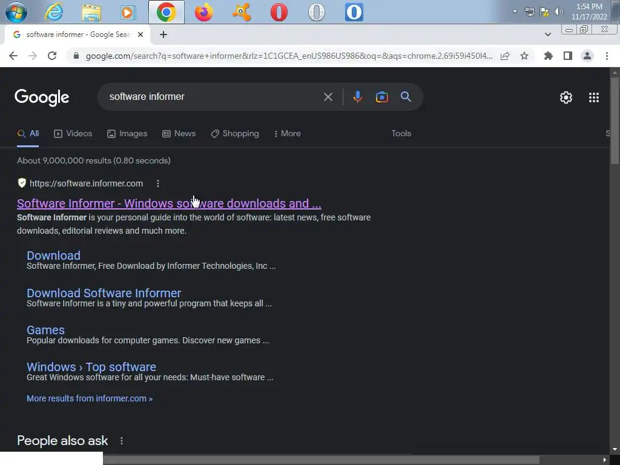Switch to the Shopping tab
This screenshot has width=620, height=465.
coord(235,134)
